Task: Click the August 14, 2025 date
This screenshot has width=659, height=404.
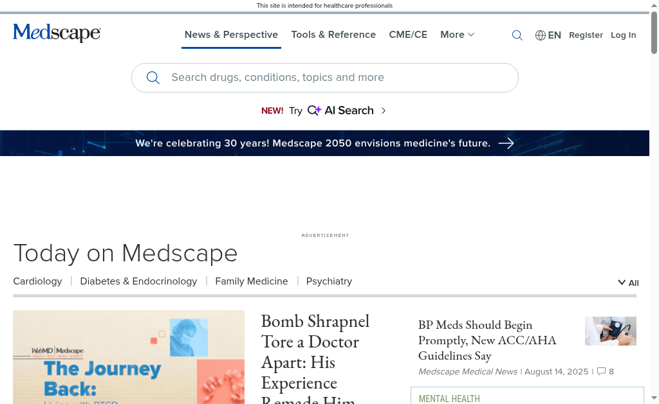Action: click(x=556, y=372)
